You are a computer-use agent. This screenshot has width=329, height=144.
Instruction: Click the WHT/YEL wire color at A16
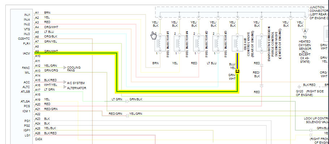51,85
